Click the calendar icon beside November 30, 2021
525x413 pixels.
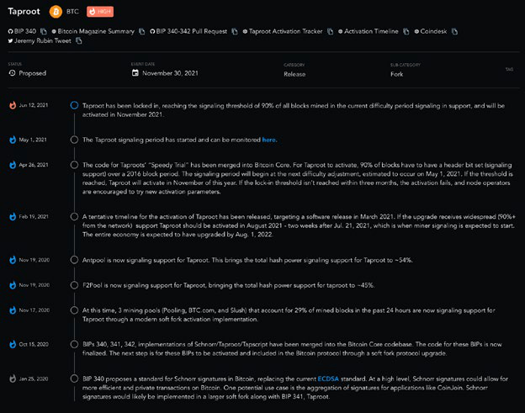[136, 73]
